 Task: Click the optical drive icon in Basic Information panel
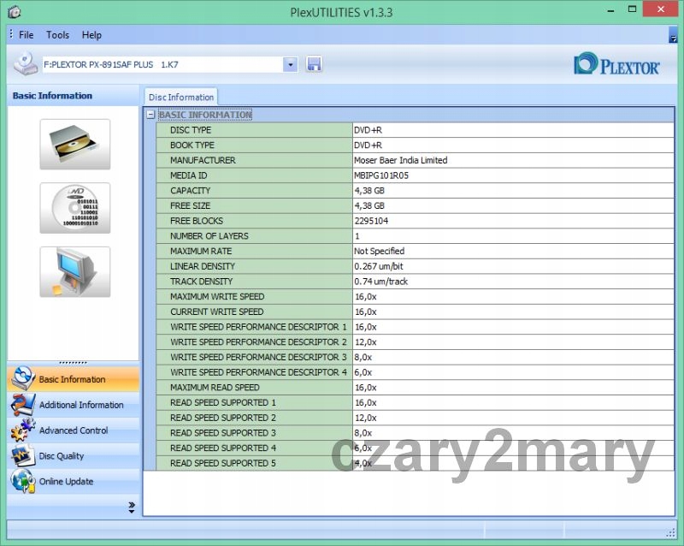point(74,145)
